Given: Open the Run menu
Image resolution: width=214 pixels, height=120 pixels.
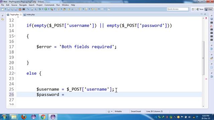Looking at the screenshot, I should 58,5.
